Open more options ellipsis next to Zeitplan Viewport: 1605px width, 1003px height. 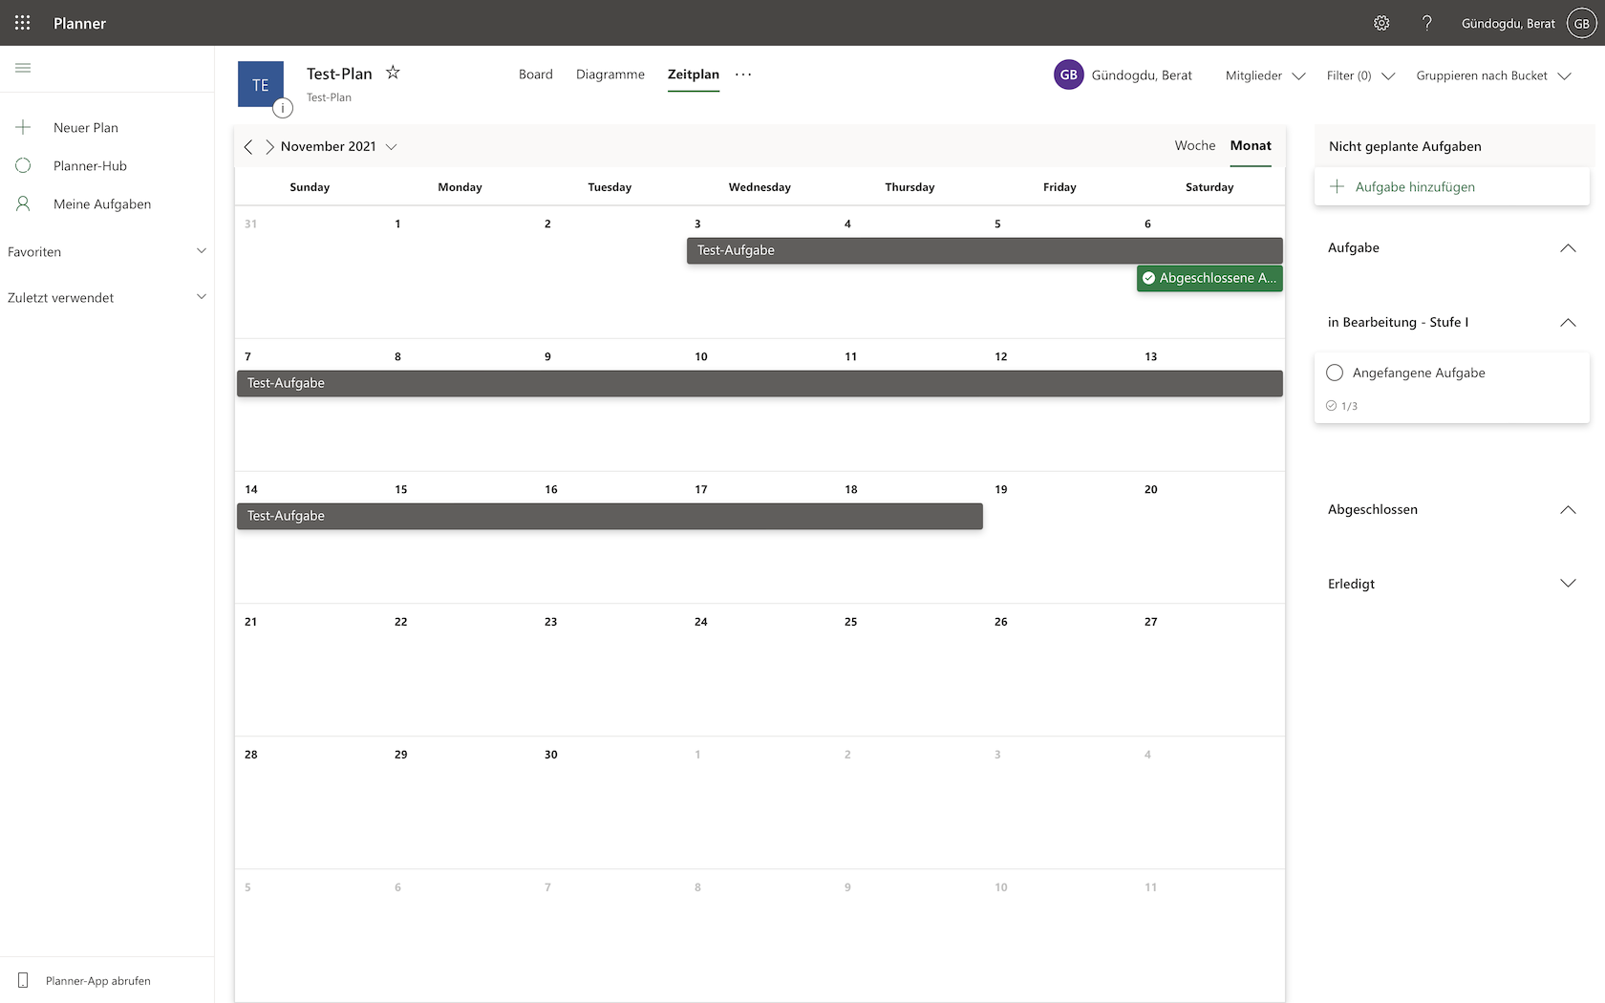coord(743,75)
